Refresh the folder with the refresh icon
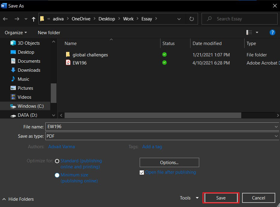Screen dimensions: 280x207 [191, 19]
